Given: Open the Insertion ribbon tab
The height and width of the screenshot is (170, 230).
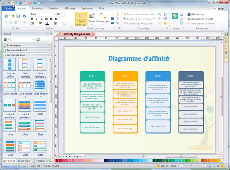Looking at the screenshot, I should click(37, 8).
